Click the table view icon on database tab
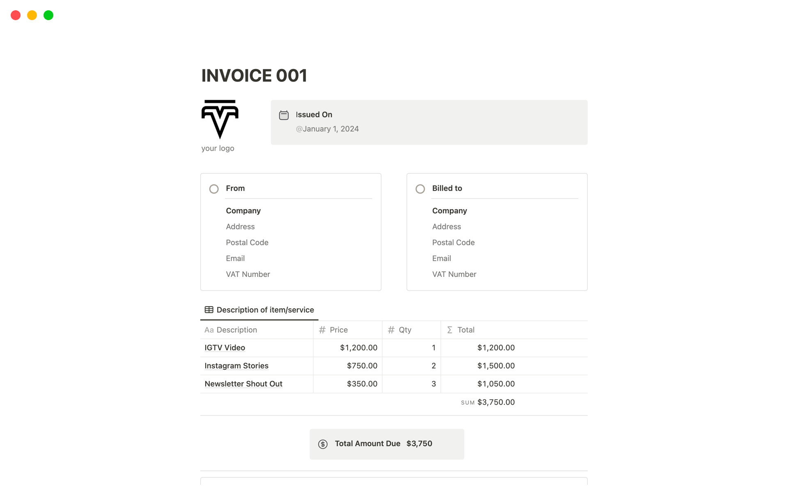 point(209,310)
